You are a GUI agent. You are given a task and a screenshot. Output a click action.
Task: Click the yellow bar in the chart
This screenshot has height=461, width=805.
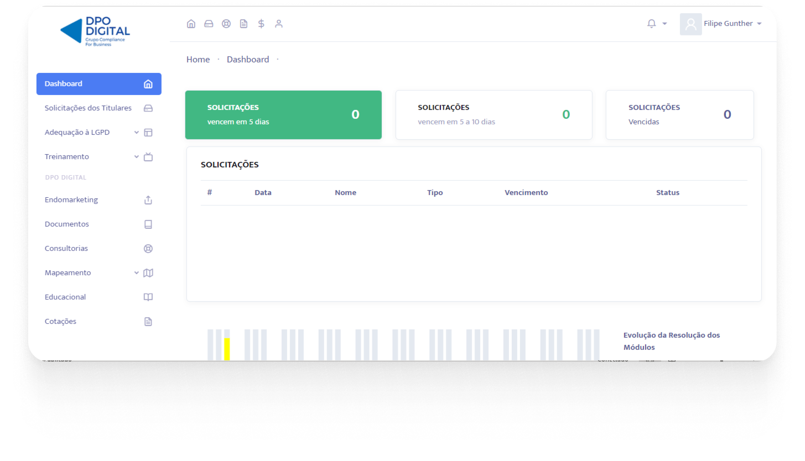[227, 349]
